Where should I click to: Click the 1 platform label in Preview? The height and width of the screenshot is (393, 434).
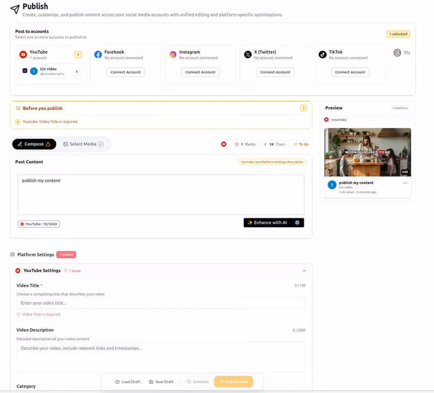[x=400, y=108]
